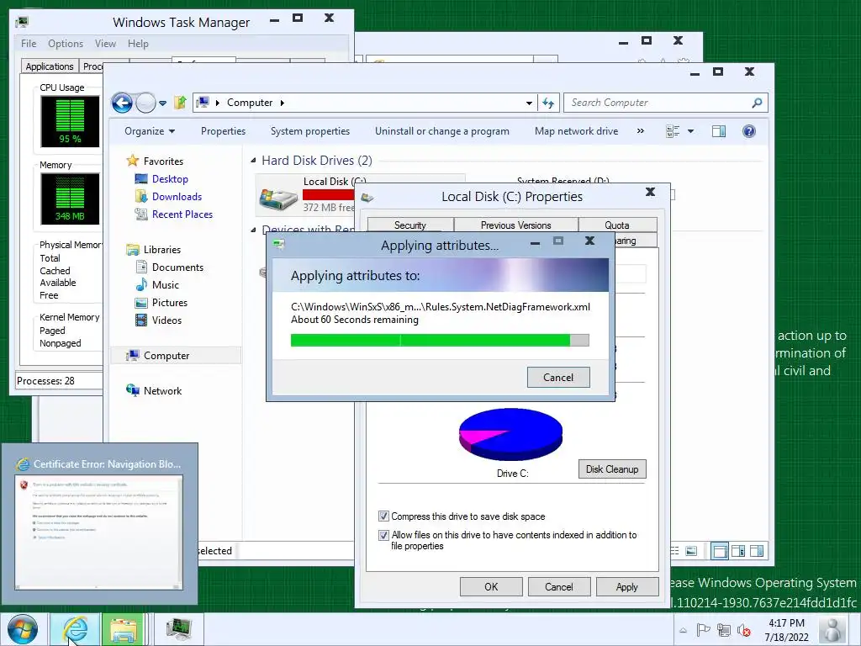Open the Options menu in Task Manager
861x646 pixels.
tap(66, 44)
